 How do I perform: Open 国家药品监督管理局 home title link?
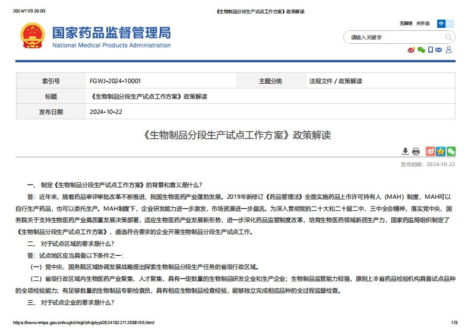click(x=111, y=33)
